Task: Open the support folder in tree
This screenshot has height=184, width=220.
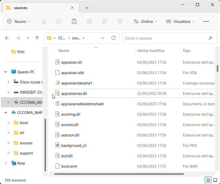Action: [x=26, y=153]
